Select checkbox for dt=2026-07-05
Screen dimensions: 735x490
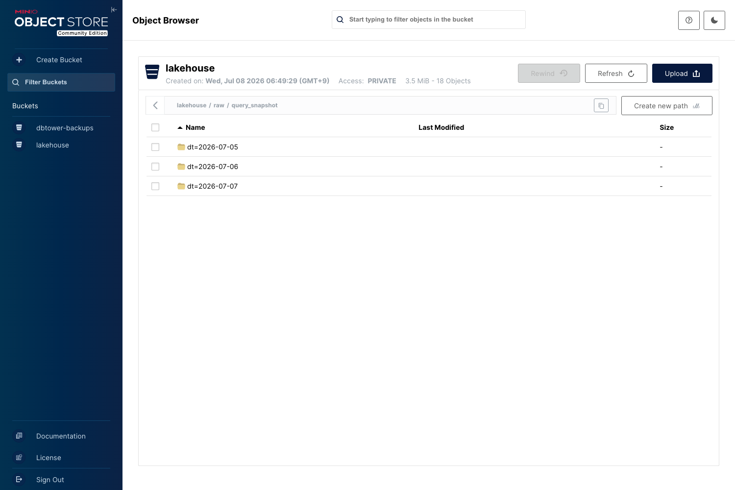pyautogui.click(x=155, y=147)
